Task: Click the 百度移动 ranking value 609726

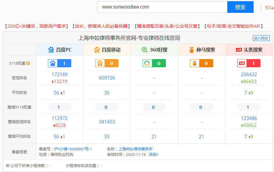Action: pyautogui.click(x=107, y=78)
